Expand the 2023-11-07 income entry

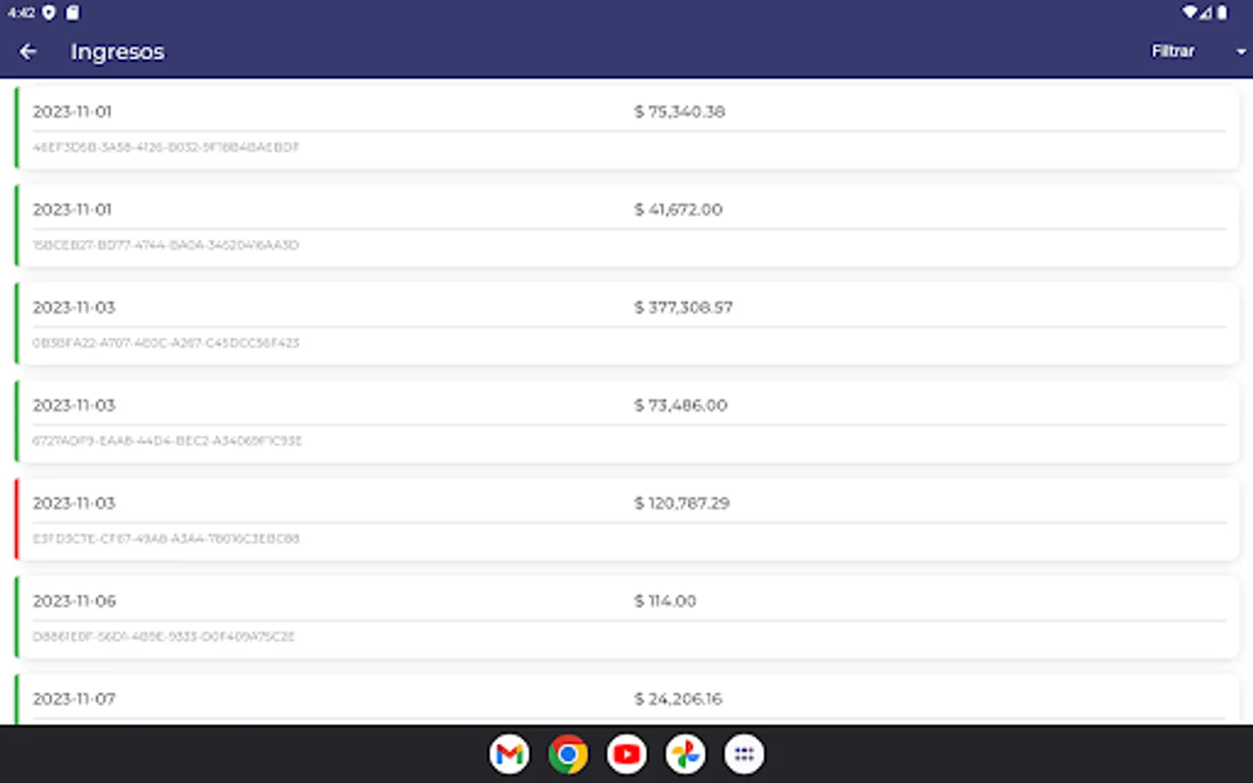(x=609, y=699)
